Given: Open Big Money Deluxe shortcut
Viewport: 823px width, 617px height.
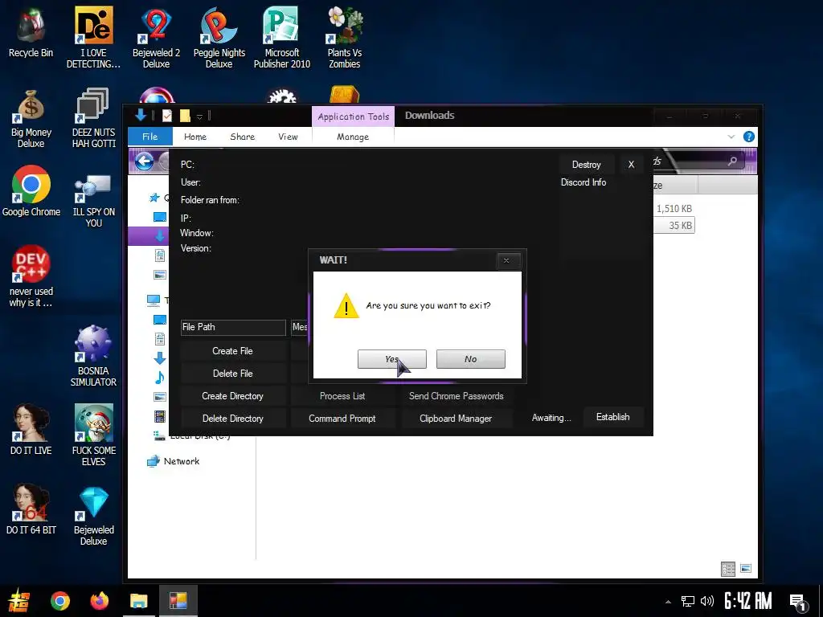Looking at the screenshot, I should (x=31, y=119).
